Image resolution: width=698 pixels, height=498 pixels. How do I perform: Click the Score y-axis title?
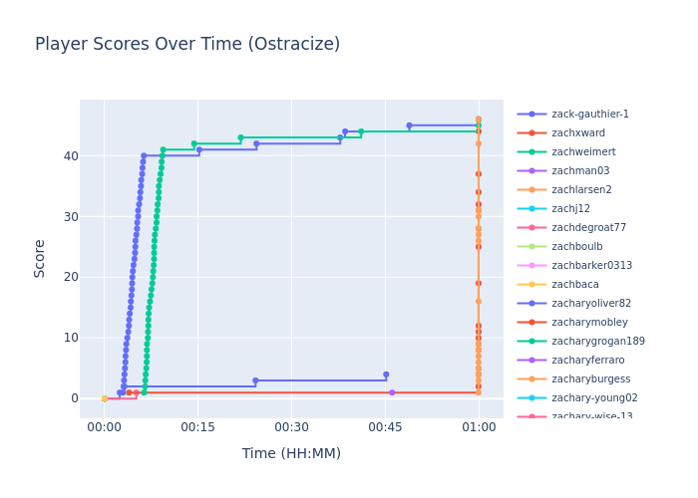[x=40, y=258]
